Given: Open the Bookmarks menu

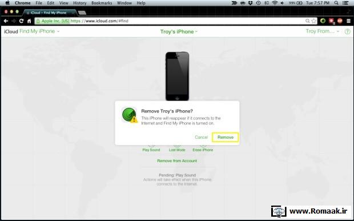Looking at the screenshot, I should click(102, 3).
